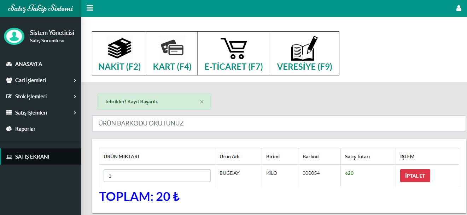
Task: Click the Raporlar pie chart icon
Action: tap(9, 129)
